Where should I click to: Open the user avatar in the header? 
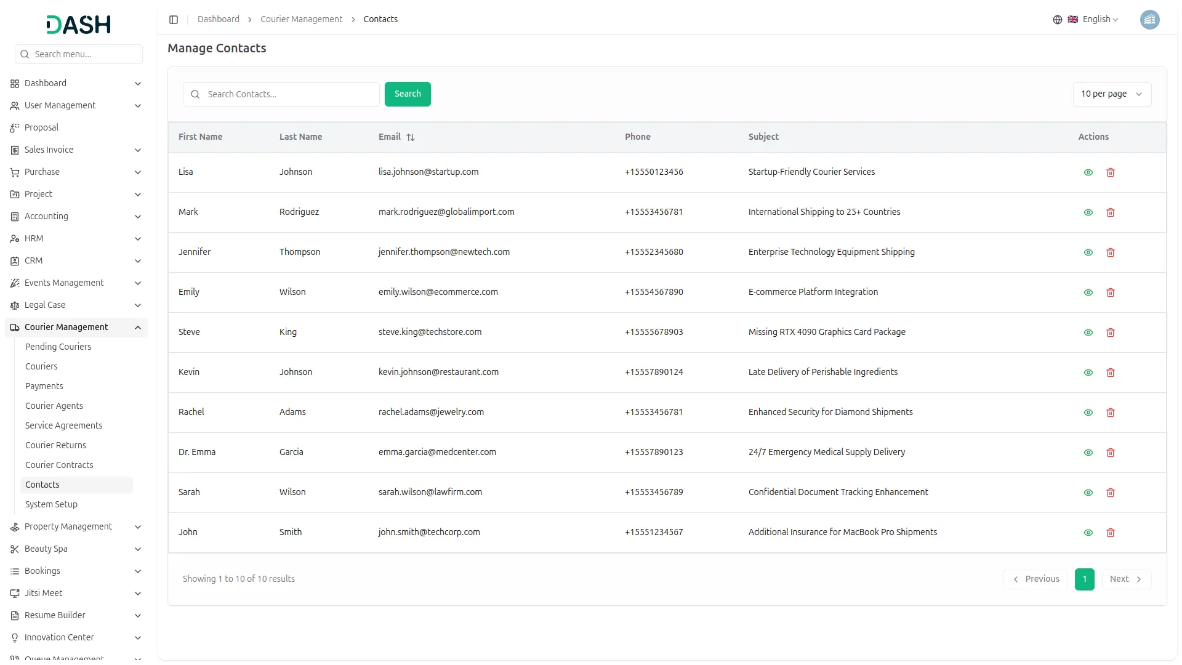pos(1149,20)
